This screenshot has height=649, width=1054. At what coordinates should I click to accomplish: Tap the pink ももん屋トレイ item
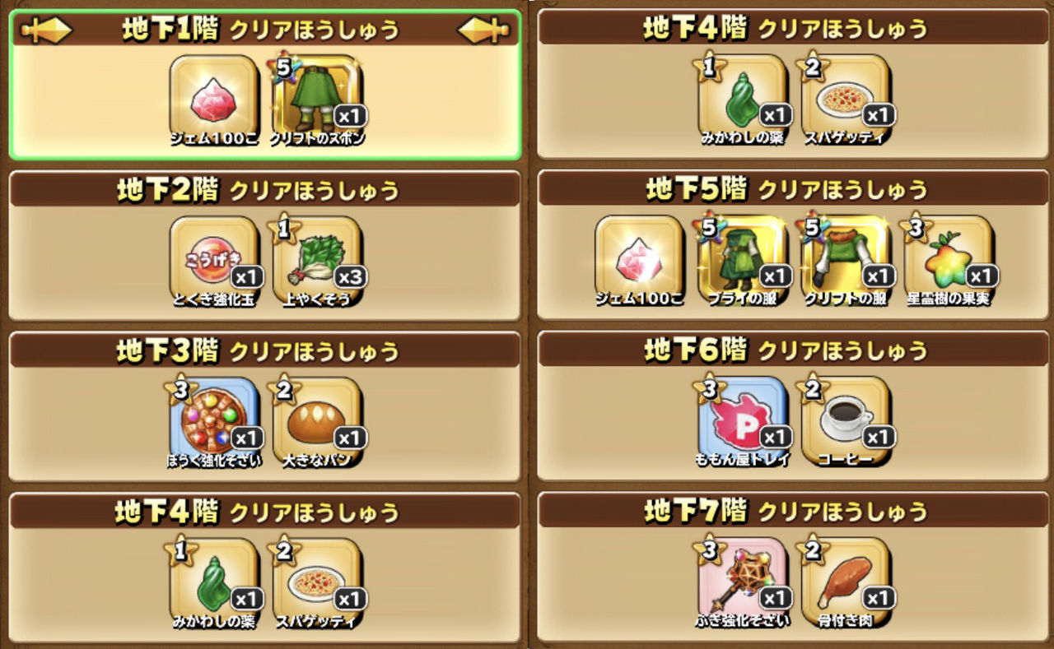click(x=743, y=422)
